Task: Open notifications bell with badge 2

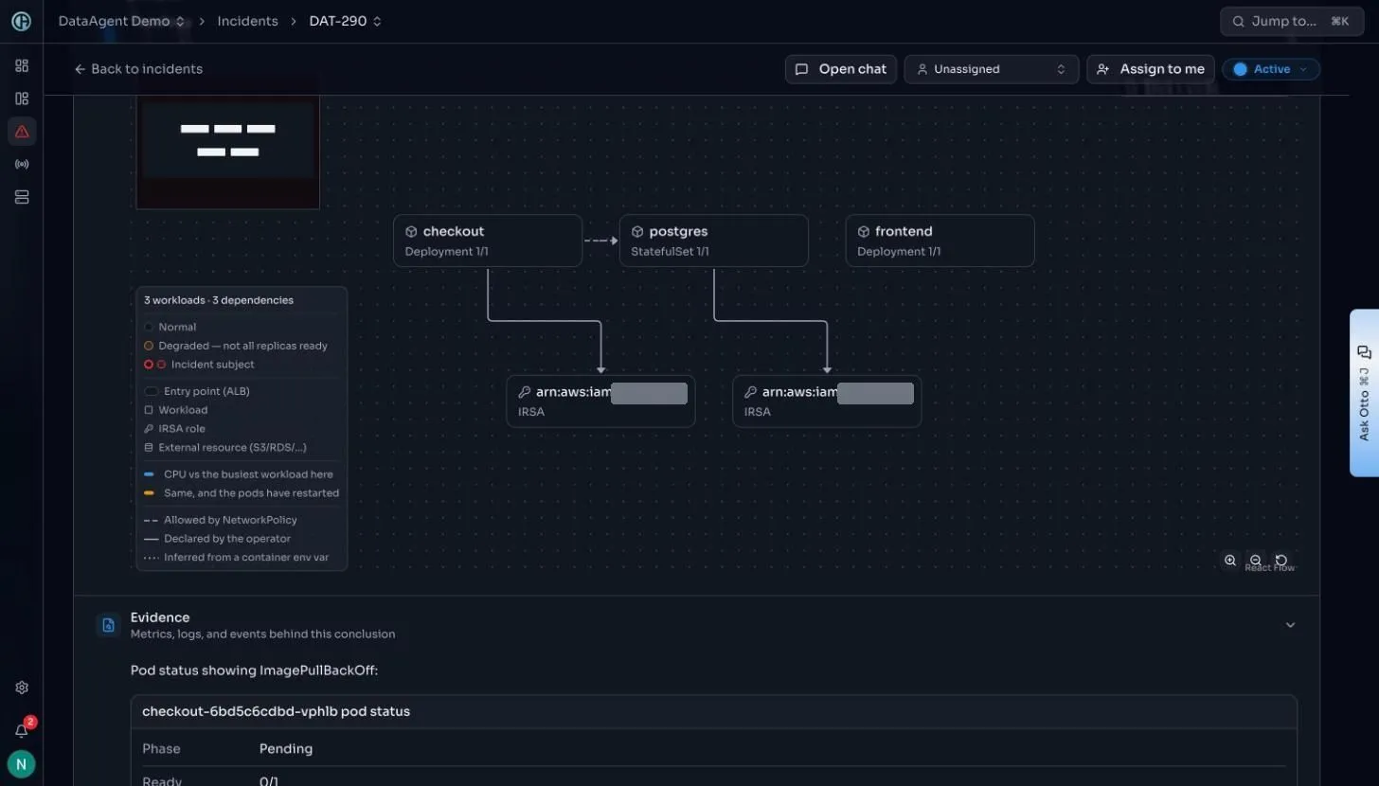Action: tap(22, 730)
